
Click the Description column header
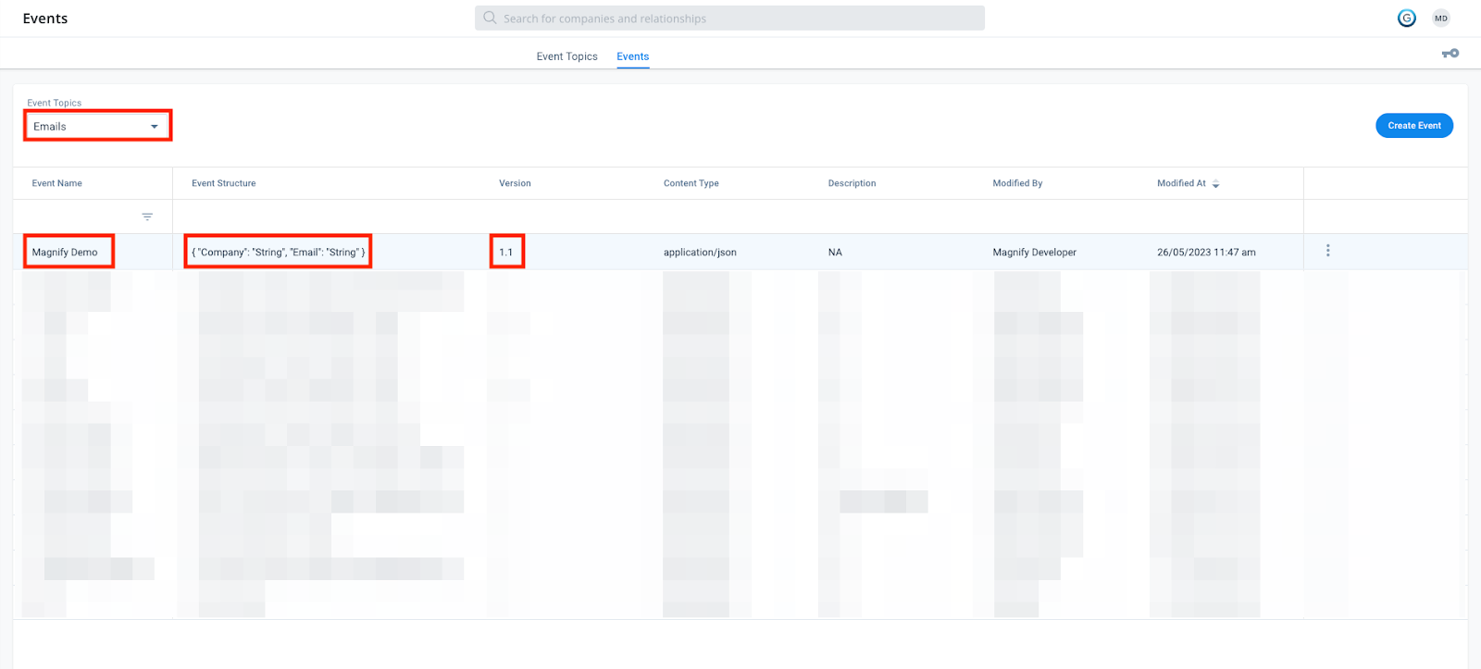(852, 183)
